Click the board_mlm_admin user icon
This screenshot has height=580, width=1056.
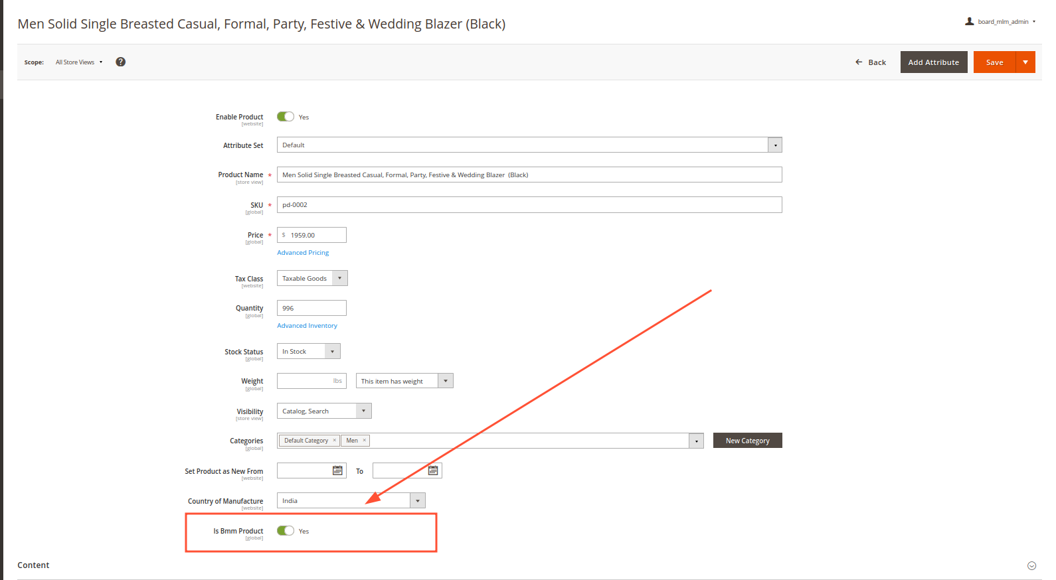coord(970,21)
